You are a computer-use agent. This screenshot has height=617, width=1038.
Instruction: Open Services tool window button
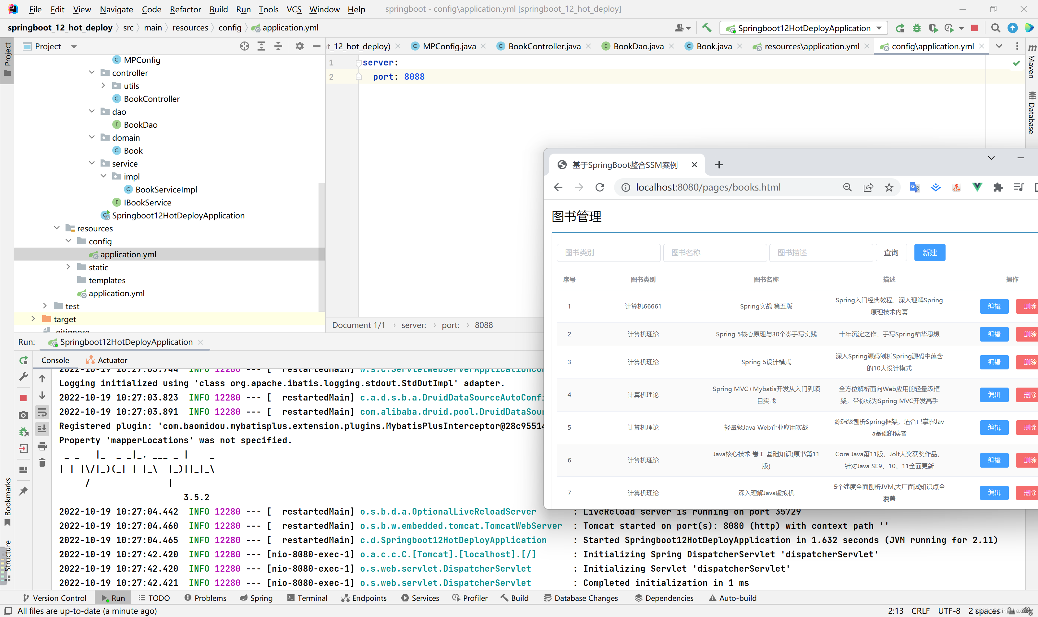point(420,598)
